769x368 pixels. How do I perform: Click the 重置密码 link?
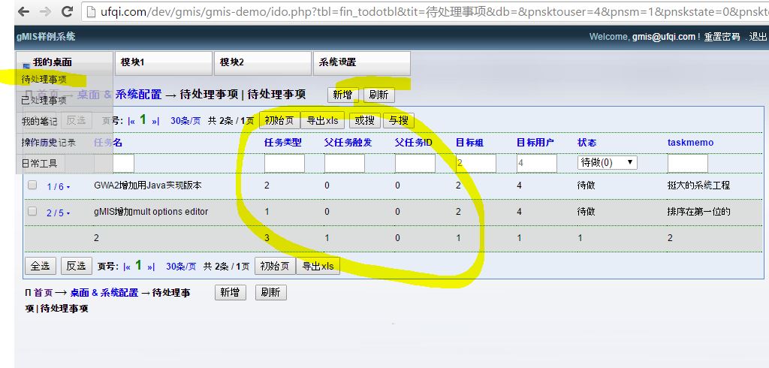(722, 37)
